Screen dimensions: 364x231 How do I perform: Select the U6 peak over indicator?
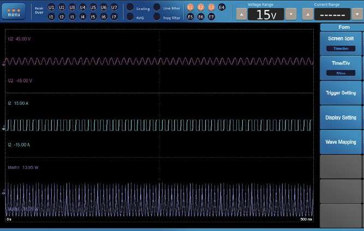tap(104, 8)
